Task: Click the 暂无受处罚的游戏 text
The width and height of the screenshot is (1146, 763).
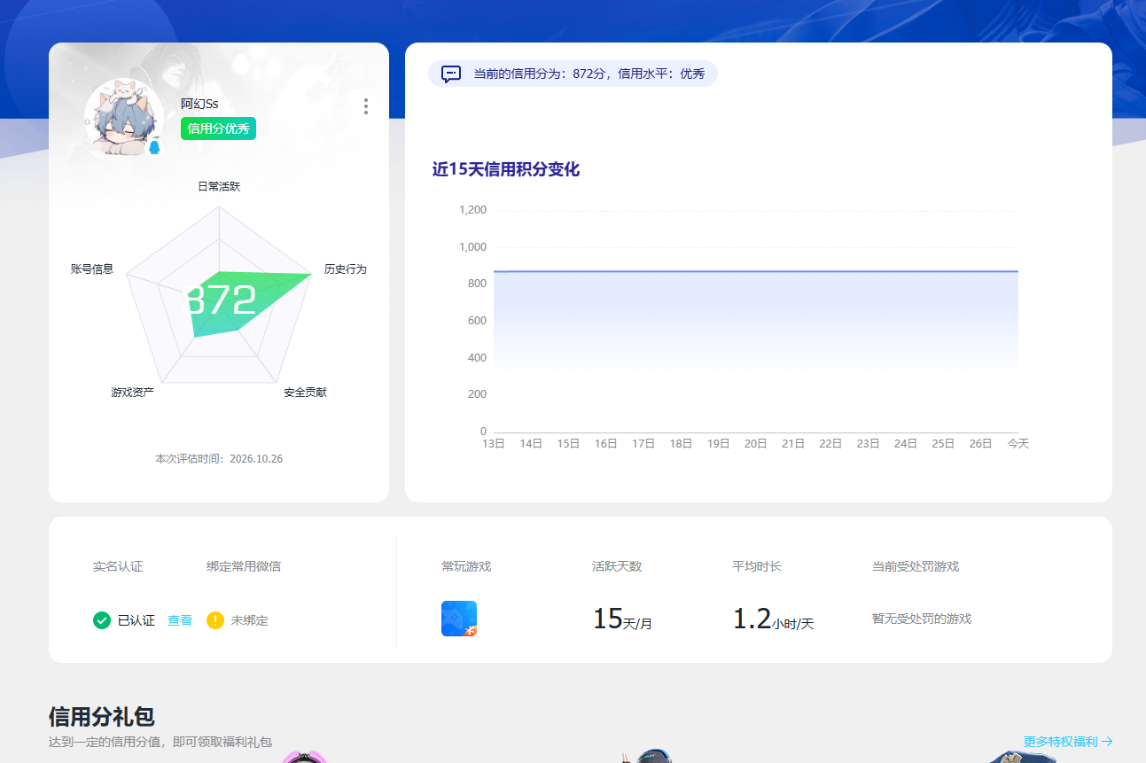Action: click(x=922, y=619)
